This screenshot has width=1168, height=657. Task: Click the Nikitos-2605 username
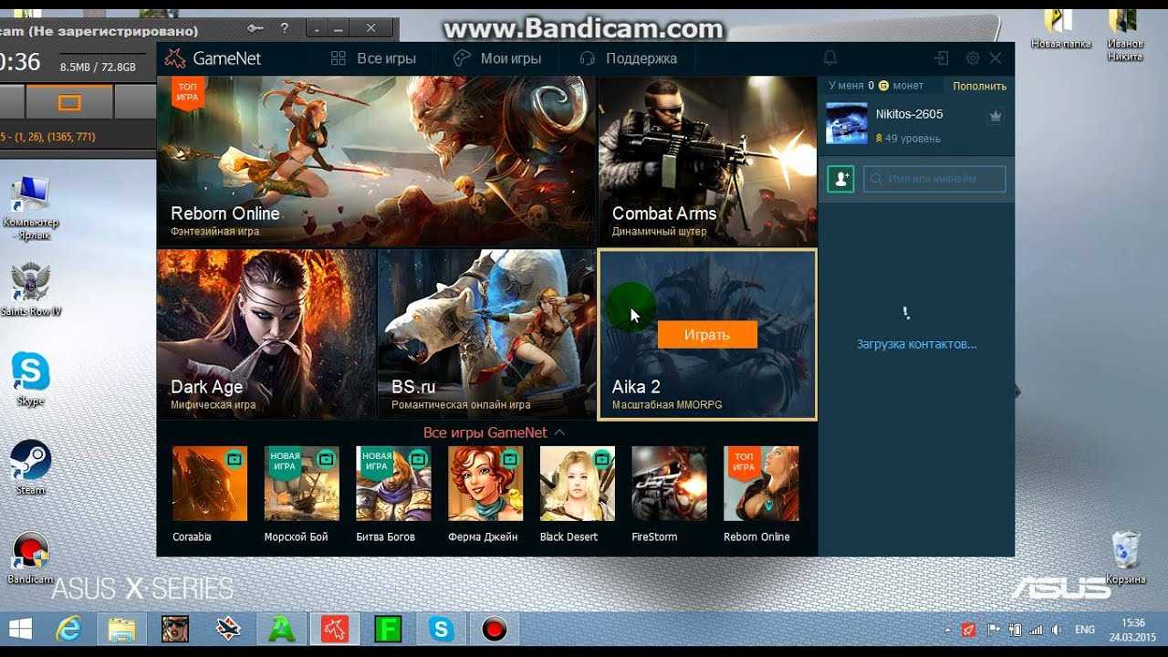tap(909, 114)
